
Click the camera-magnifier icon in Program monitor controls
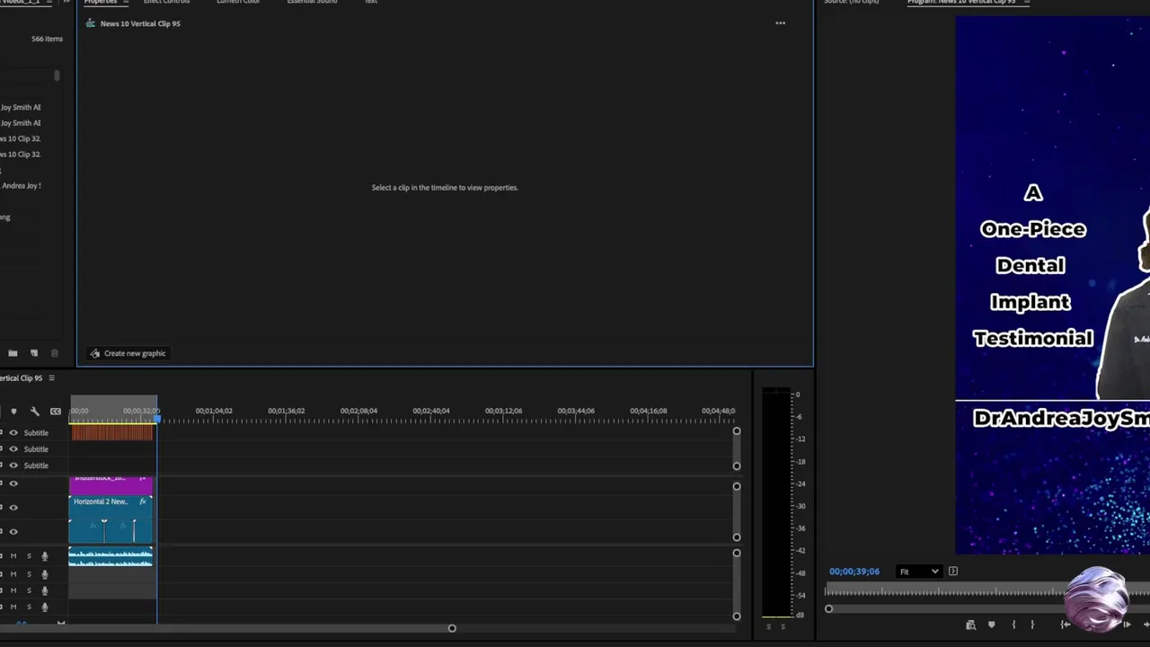pyautogui.click(x=970, y=625)
